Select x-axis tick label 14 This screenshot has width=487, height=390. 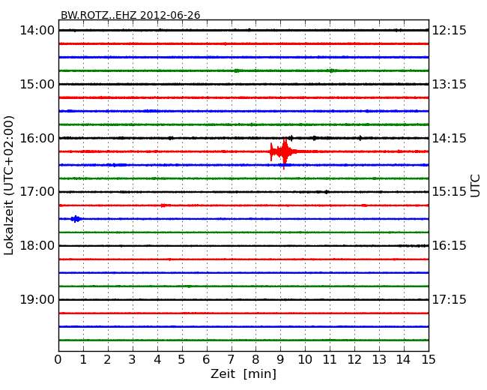(404, 360)
